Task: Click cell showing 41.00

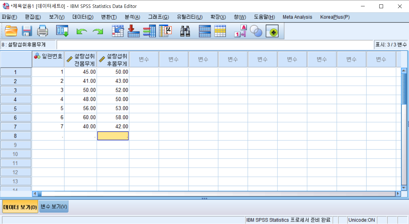Action: pos(81,81)
